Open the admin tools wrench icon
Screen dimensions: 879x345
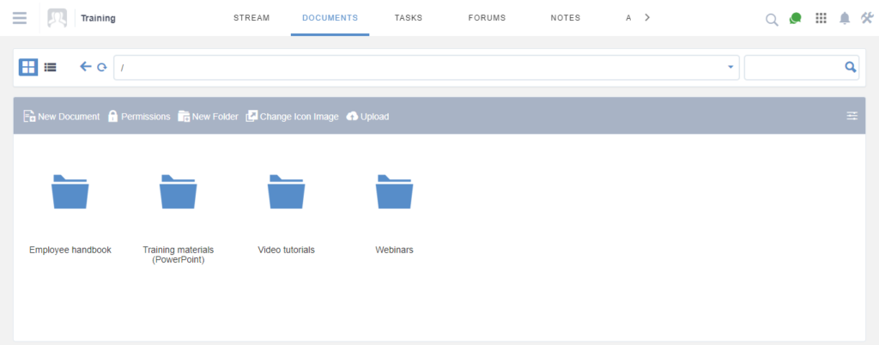[867, 18]
